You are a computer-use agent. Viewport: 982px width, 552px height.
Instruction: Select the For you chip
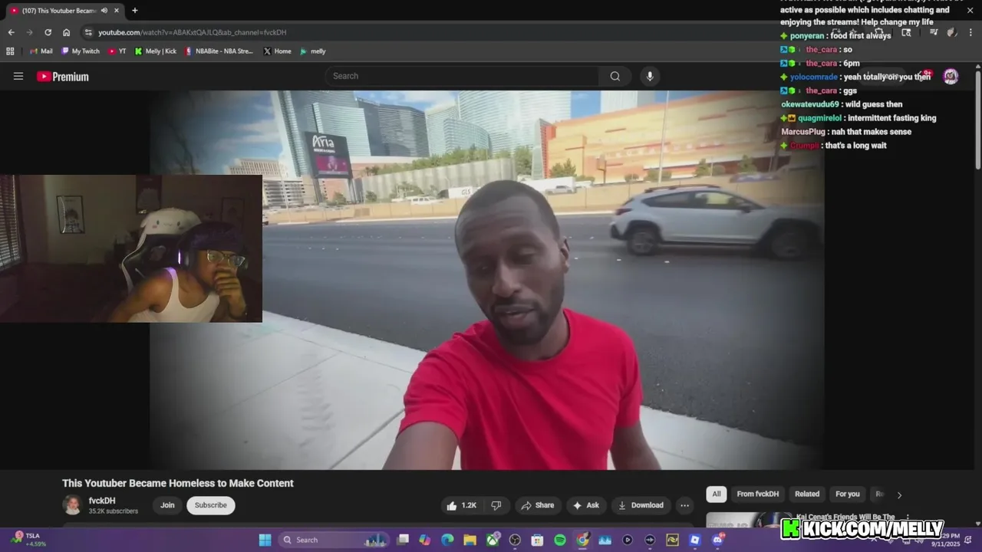coord(848,494)
